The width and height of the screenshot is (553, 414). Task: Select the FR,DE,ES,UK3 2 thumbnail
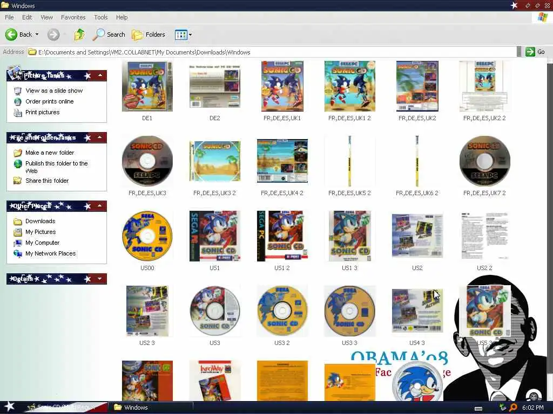pyautogui.click(x=215, y=161)
